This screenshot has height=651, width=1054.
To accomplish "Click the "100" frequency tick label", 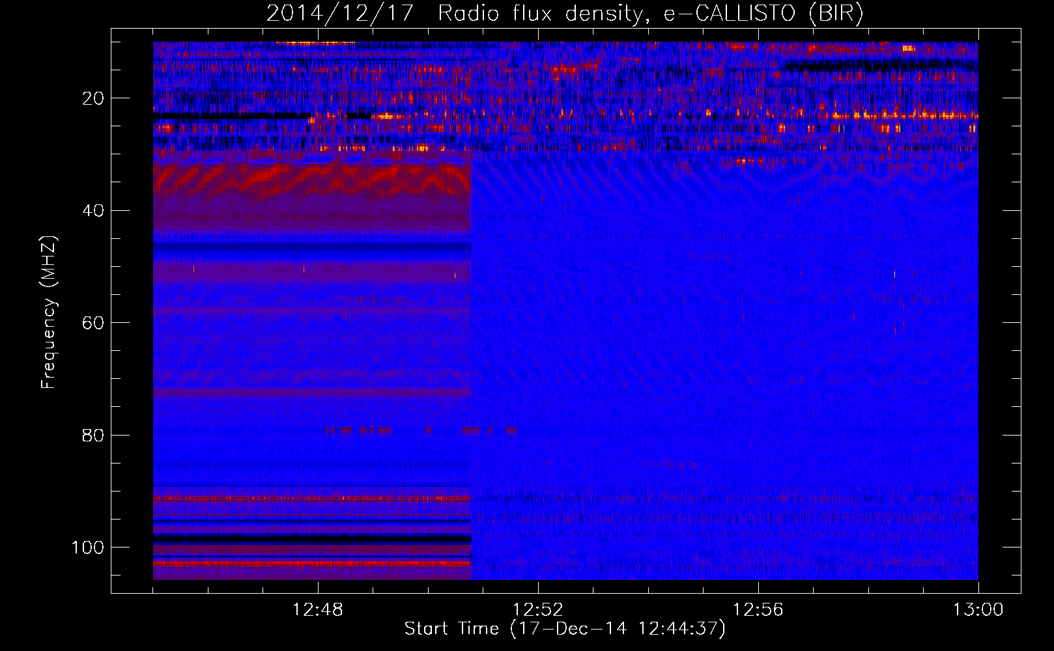I will [x=88, y=547].
